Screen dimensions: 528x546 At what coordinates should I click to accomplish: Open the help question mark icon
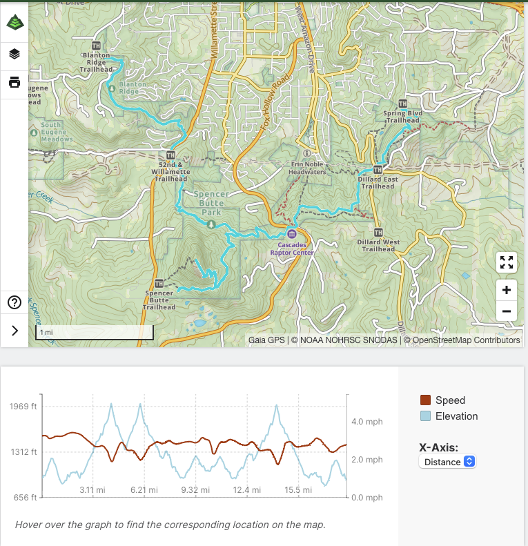click(14, 302)
